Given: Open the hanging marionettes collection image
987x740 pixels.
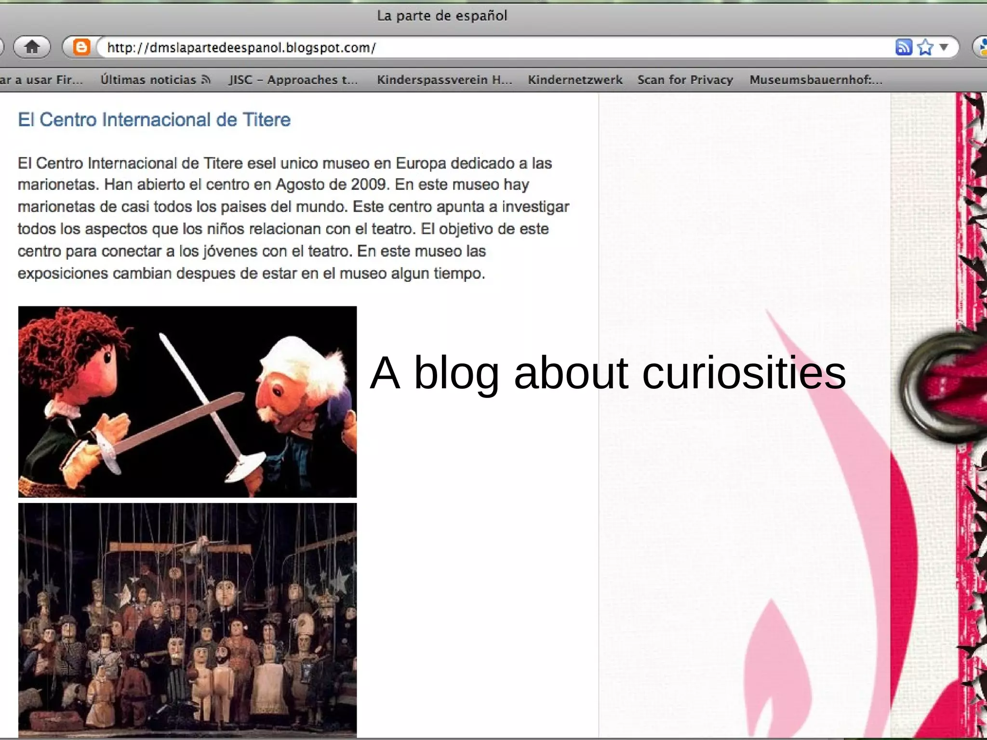Looking at the screenshot, I should (187, 620).
